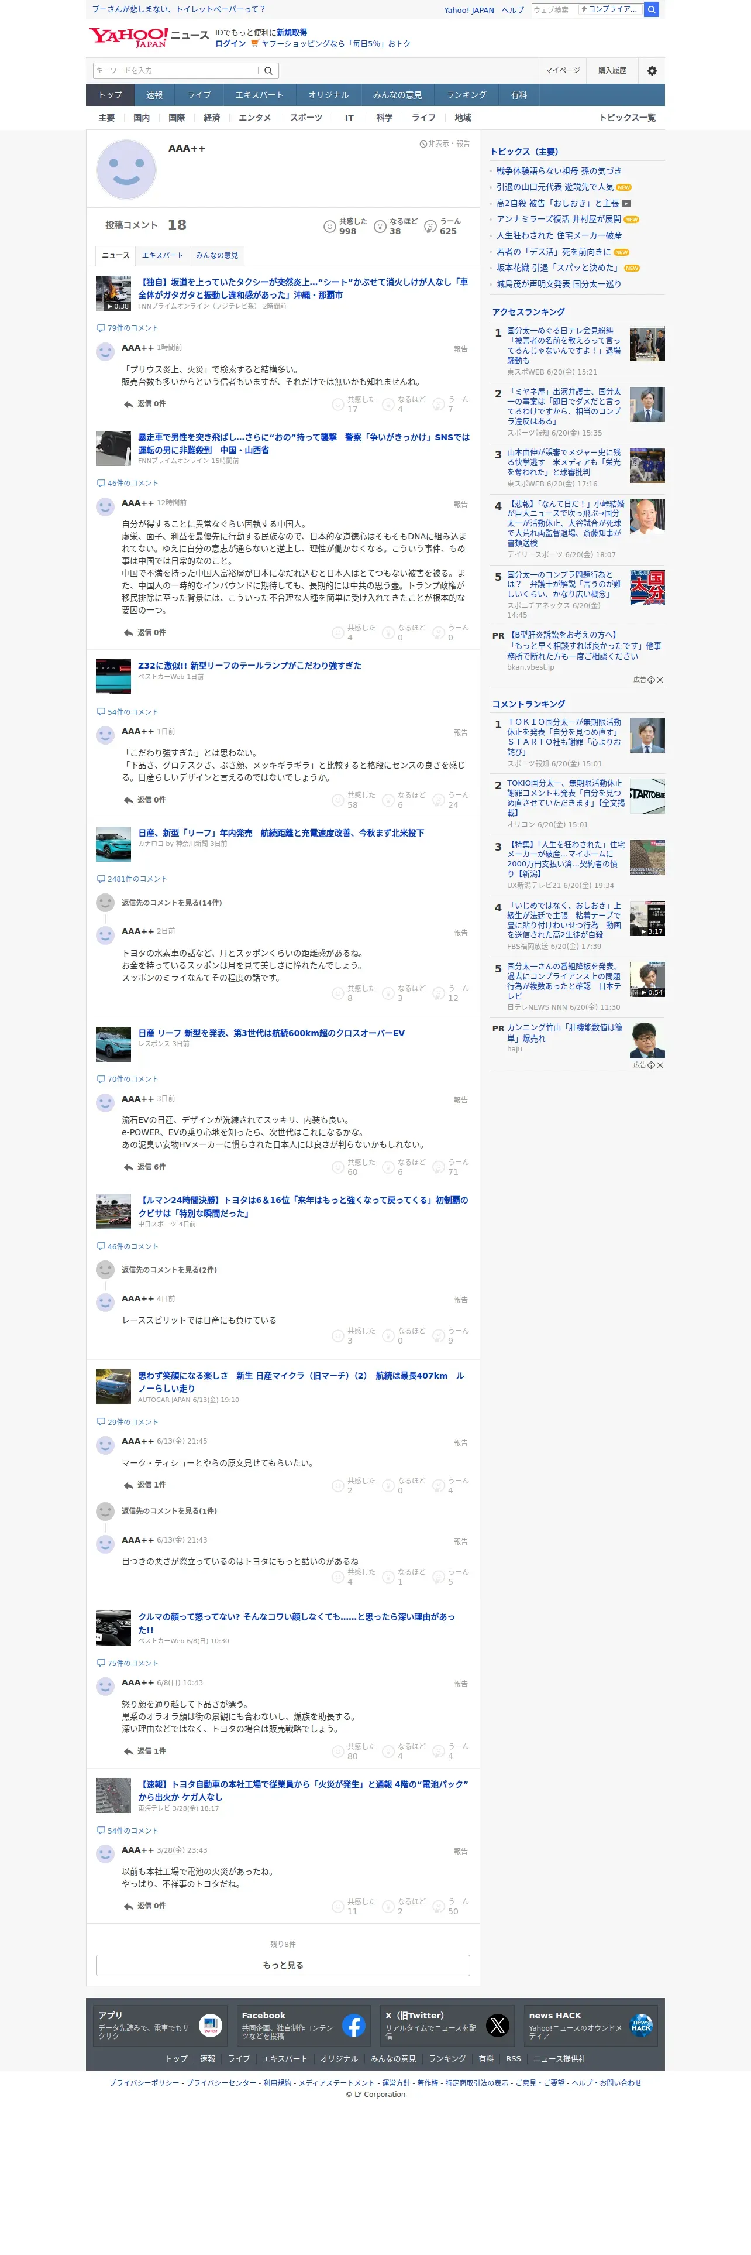751x2255 pixels.
Task: Open the X (旧Twitter) footer icon
Action: (x=498, y=2025)
